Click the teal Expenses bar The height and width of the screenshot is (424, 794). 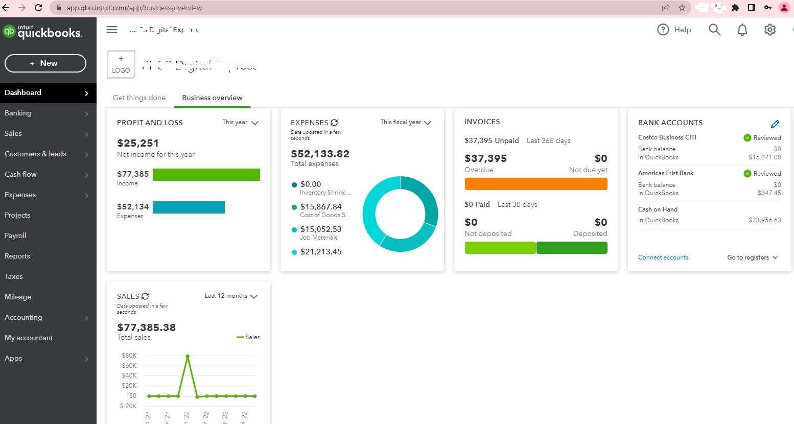[x=189, y=207]
